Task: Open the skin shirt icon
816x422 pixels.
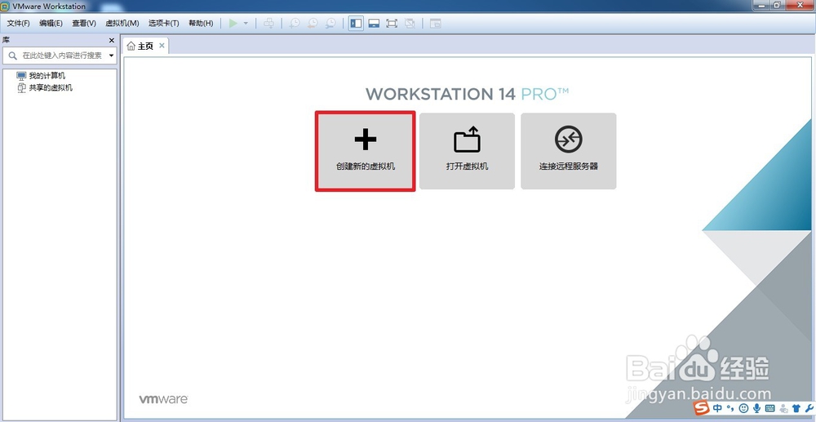Action: 796,408
